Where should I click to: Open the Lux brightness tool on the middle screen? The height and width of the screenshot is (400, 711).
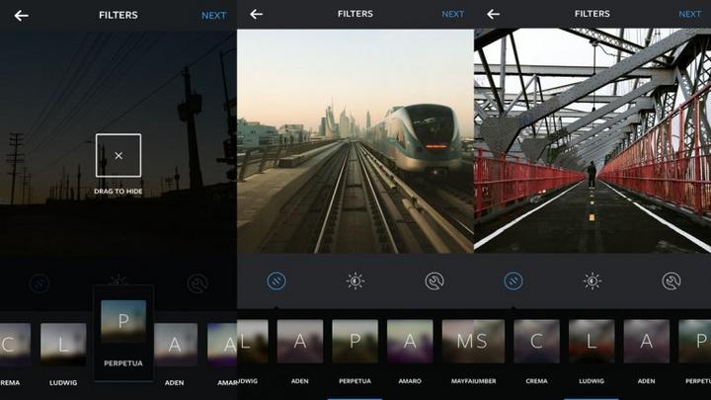355,281
